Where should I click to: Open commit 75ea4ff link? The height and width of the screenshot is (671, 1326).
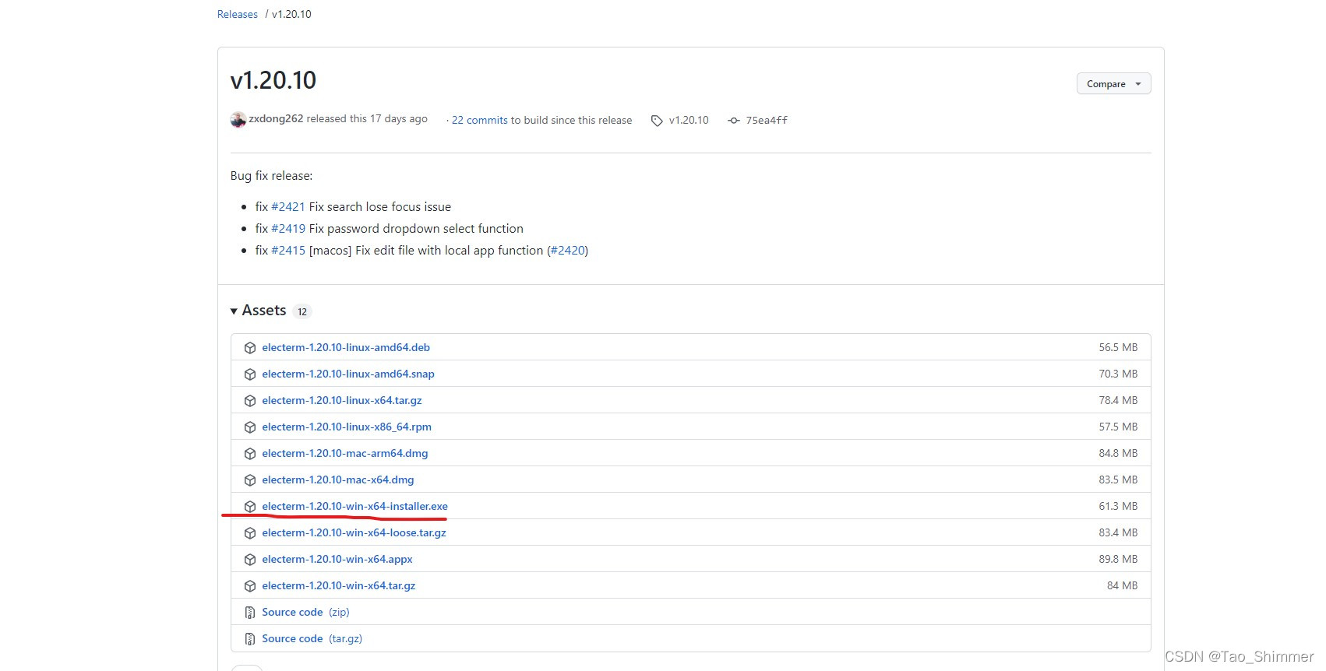pos(767,120)
